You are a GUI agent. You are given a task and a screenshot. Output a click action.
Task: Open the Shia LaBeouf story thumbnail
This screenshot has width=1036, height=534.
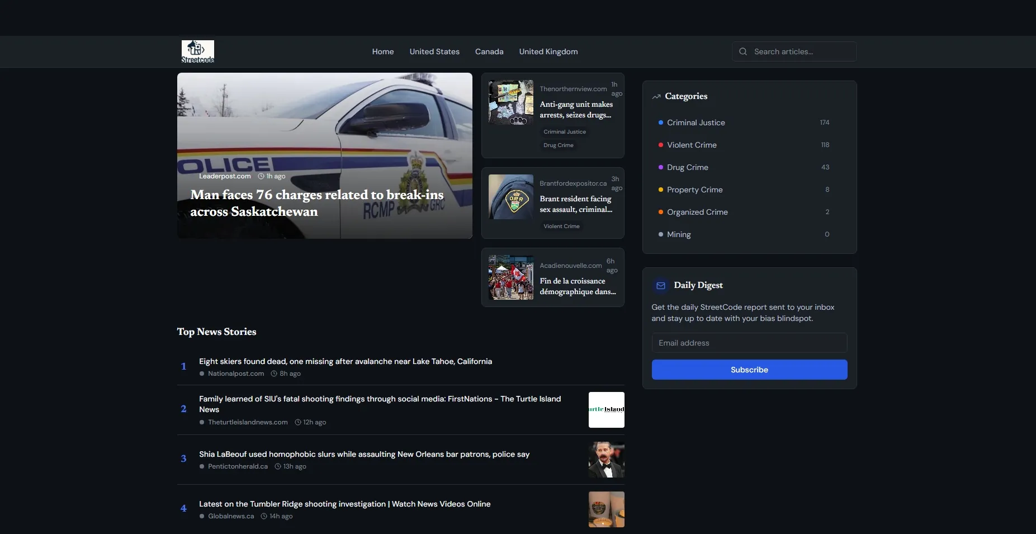(606, 460)
